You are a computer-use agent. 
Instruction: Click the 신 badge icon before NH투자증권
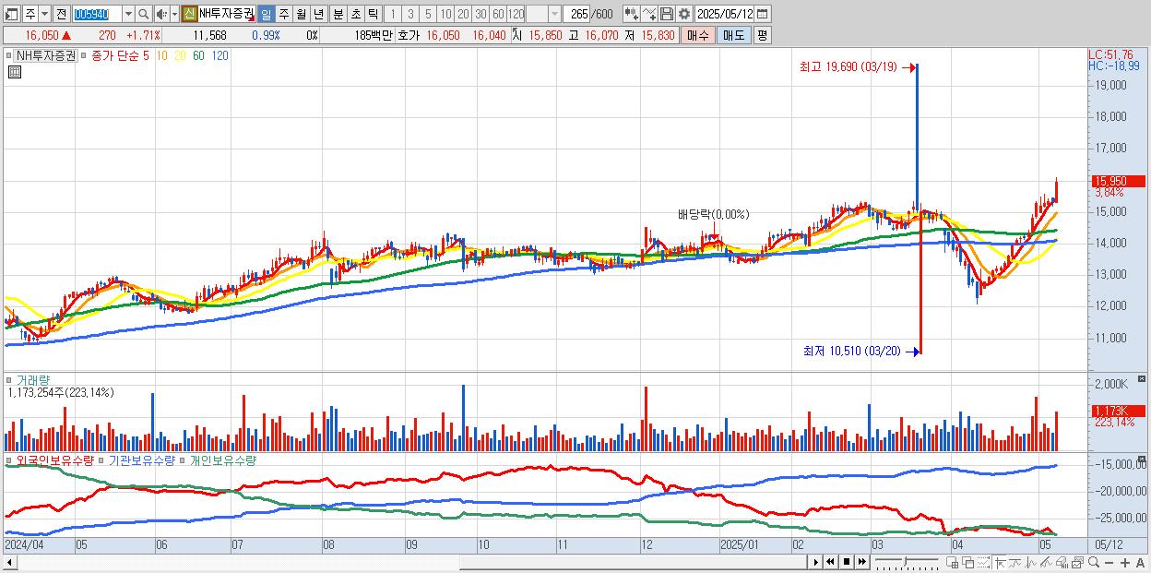[189, 14]
